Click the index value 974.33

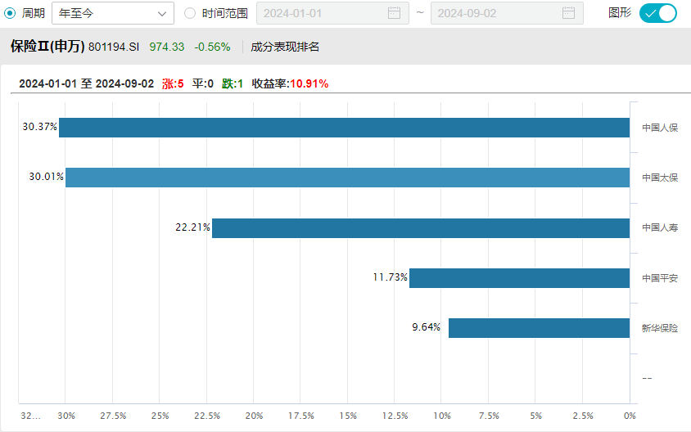166,47
